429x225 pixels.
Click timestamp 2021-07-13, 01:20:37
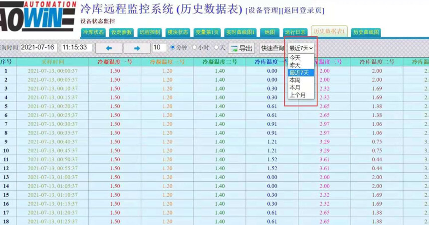click(x=52, y=213)
